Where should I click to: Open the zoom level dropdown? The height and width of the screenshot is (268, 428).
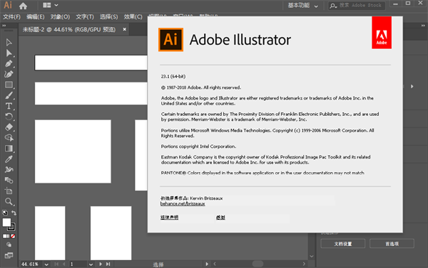click(46, 264)
